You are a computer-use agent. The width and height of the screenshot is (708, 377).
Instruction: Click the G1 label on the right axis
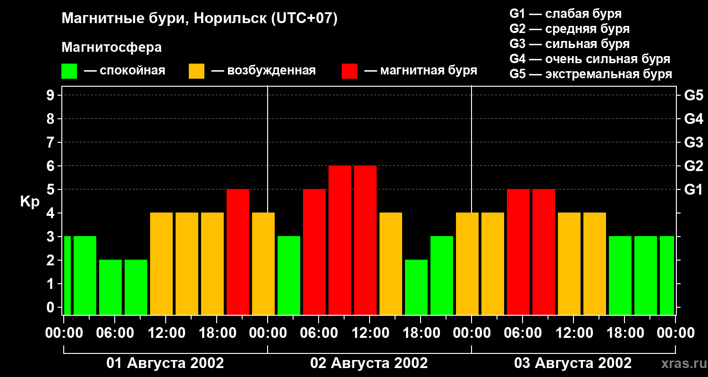[x=693, y=189]
